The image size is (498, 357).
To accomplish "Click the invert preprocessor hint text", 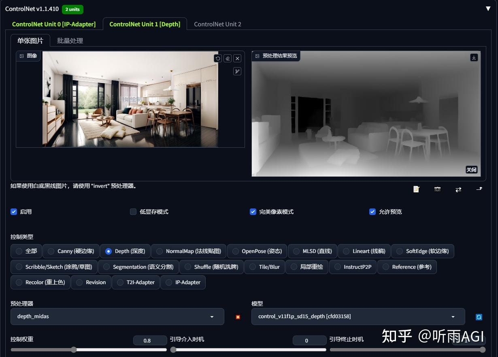I will [x=74, y=186].
